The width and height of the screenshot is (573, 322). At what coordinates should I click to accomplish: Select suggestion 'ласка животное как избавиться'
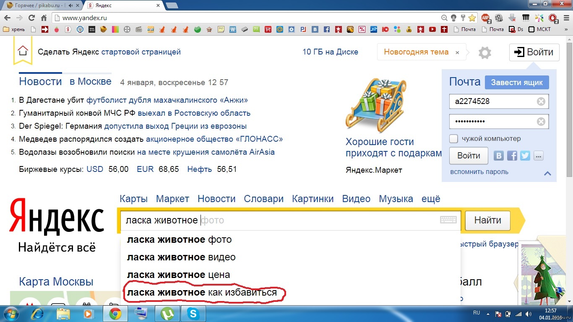pyautogui.click(x=290, y=293)
